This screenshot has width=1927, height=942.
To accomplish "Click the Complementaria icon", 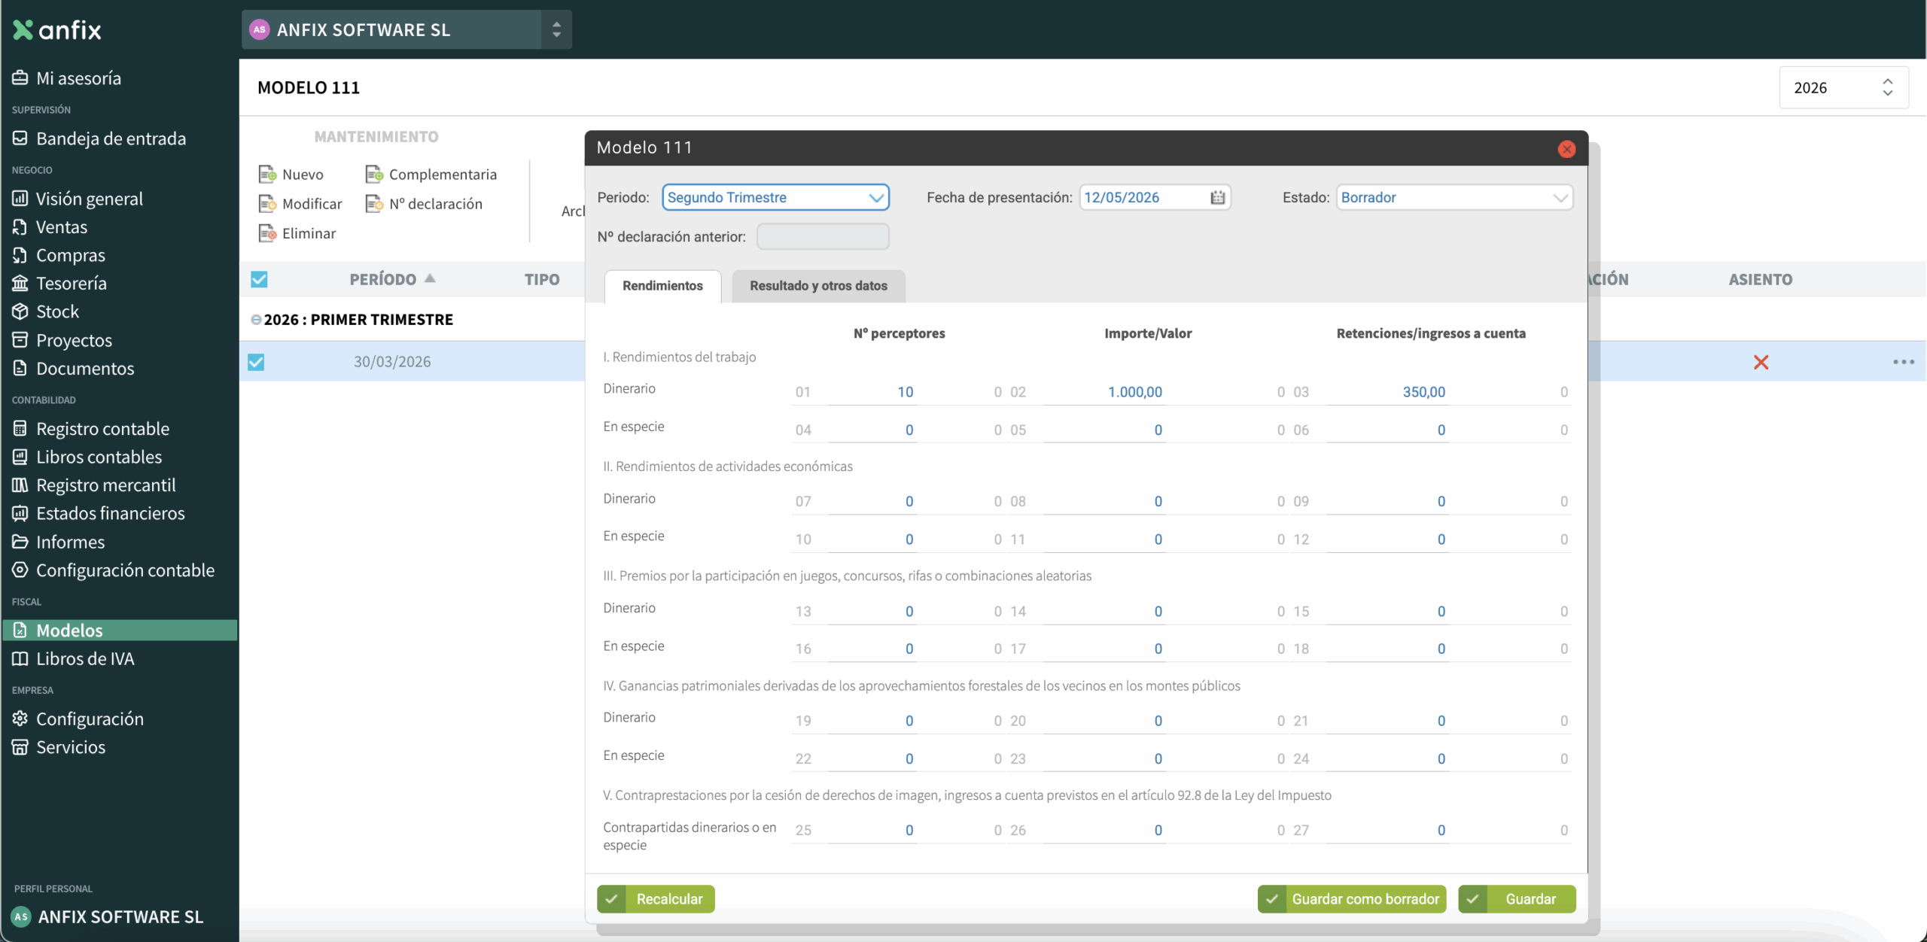I will pos(374,175).
